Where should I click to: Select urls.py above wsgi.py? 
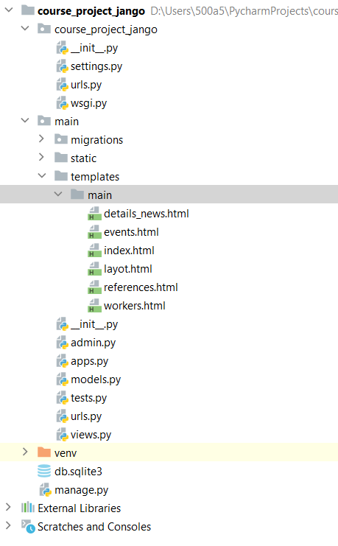(x=86, y=85)
